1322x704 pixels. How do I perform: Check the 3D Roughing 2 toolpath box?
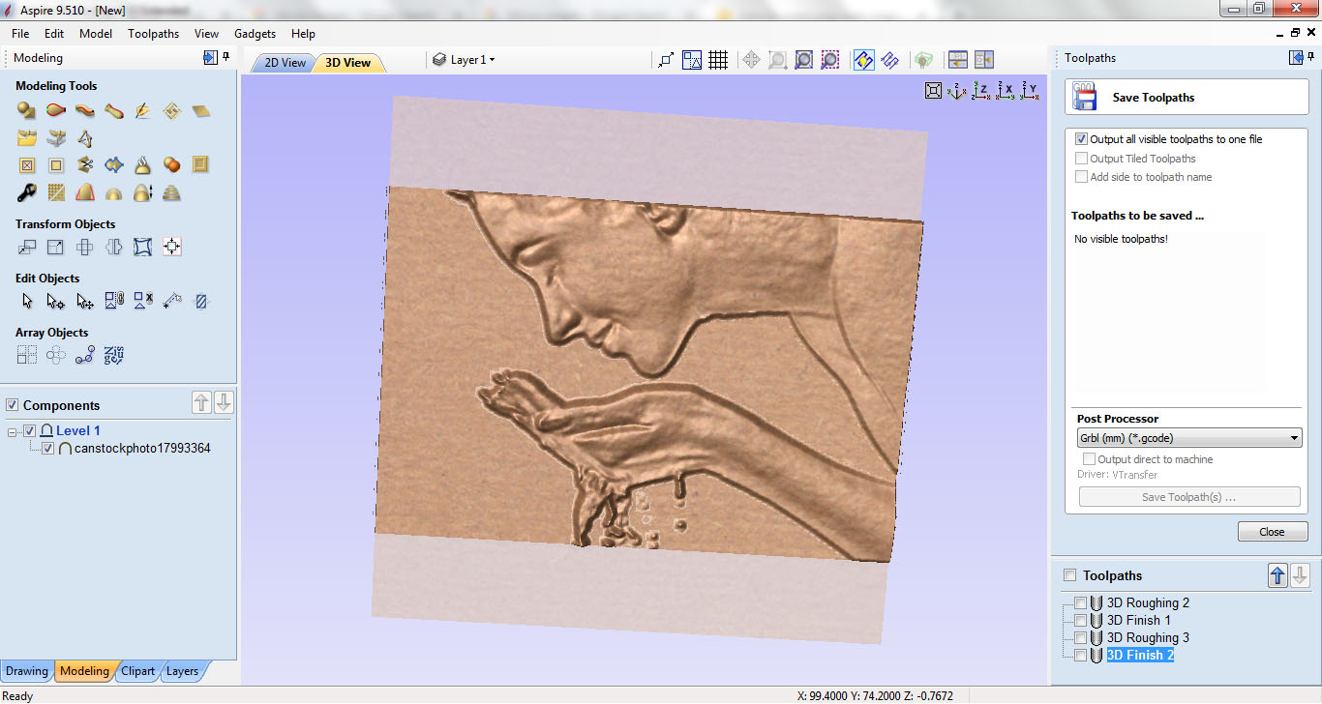click(x=1081, y=602)
